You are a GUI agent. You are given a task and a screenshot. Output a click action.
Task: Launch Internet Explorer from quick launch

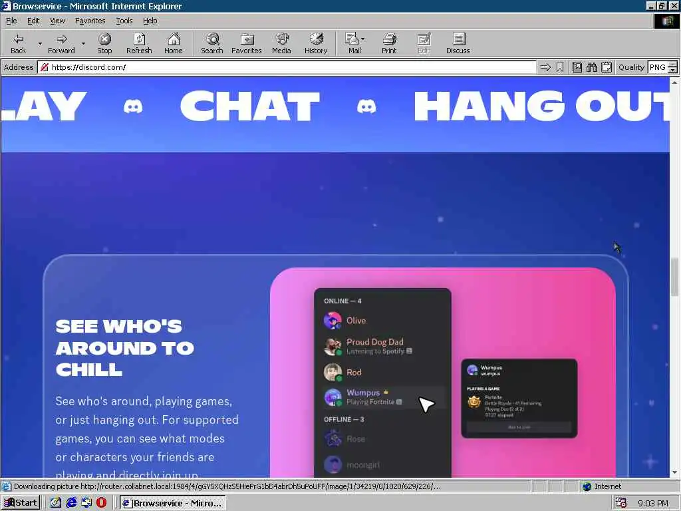(71, 503)
